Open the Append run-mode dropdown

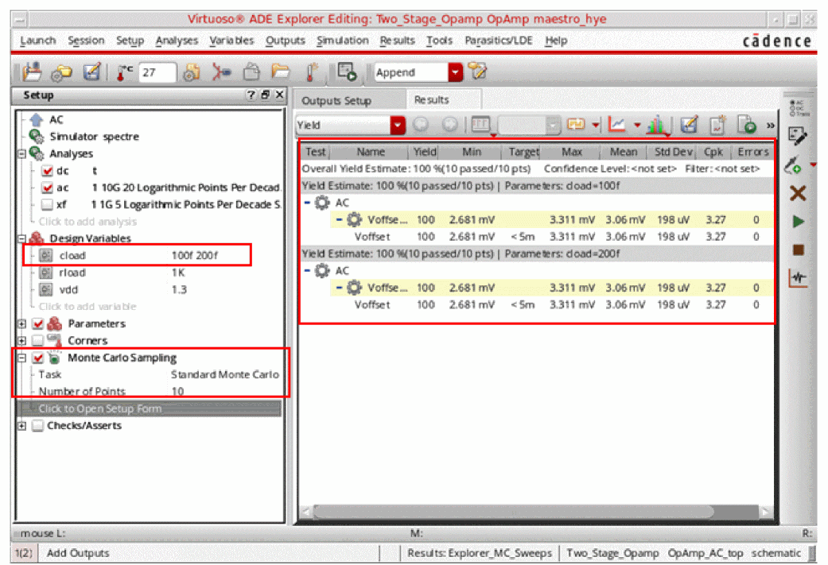pyautogui.click(x=455, y=72)
